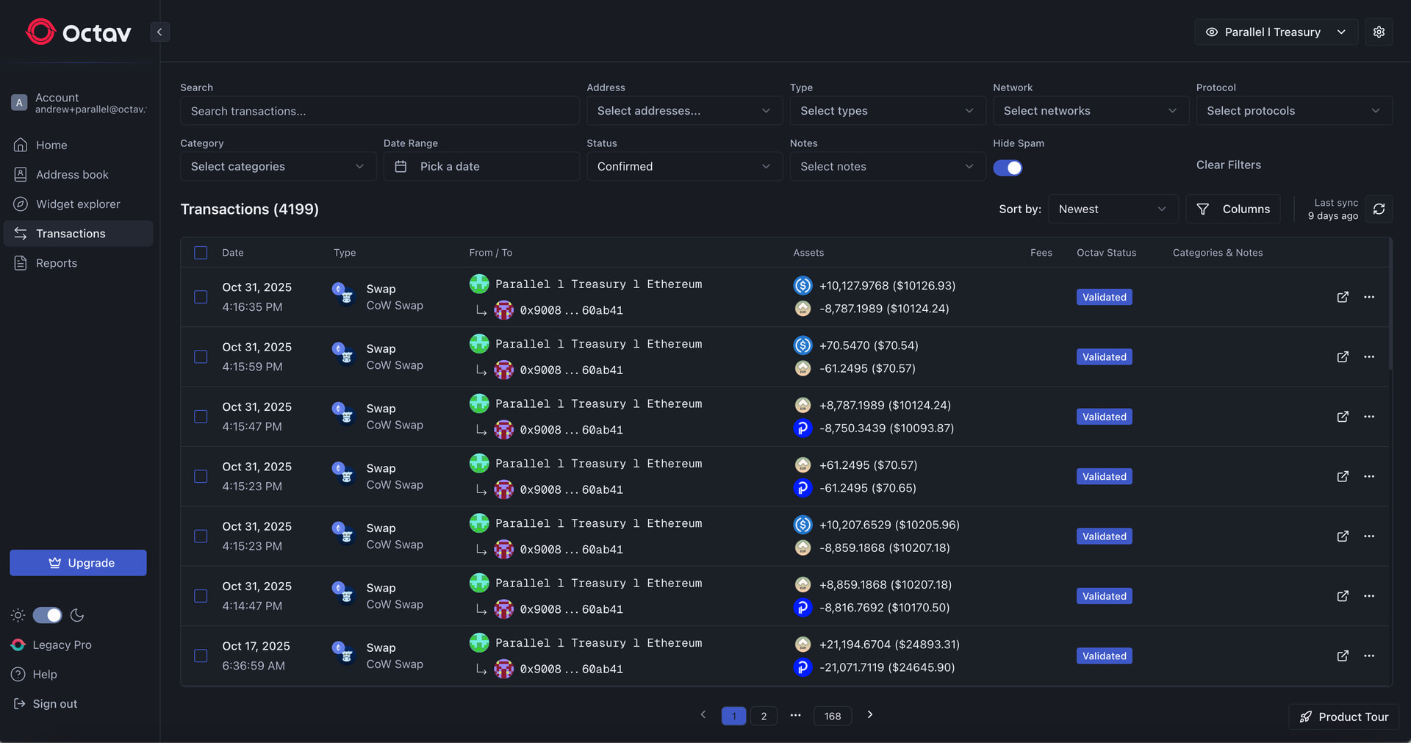Click the Search transactions input field

point(380,111)
